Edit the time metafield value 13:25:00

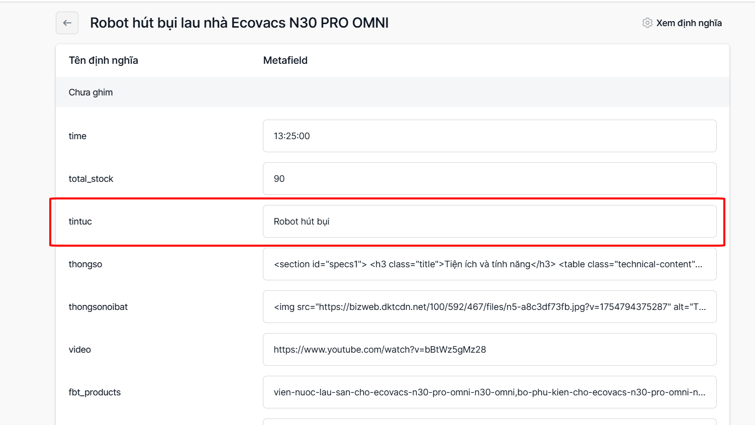coord(490,136)
